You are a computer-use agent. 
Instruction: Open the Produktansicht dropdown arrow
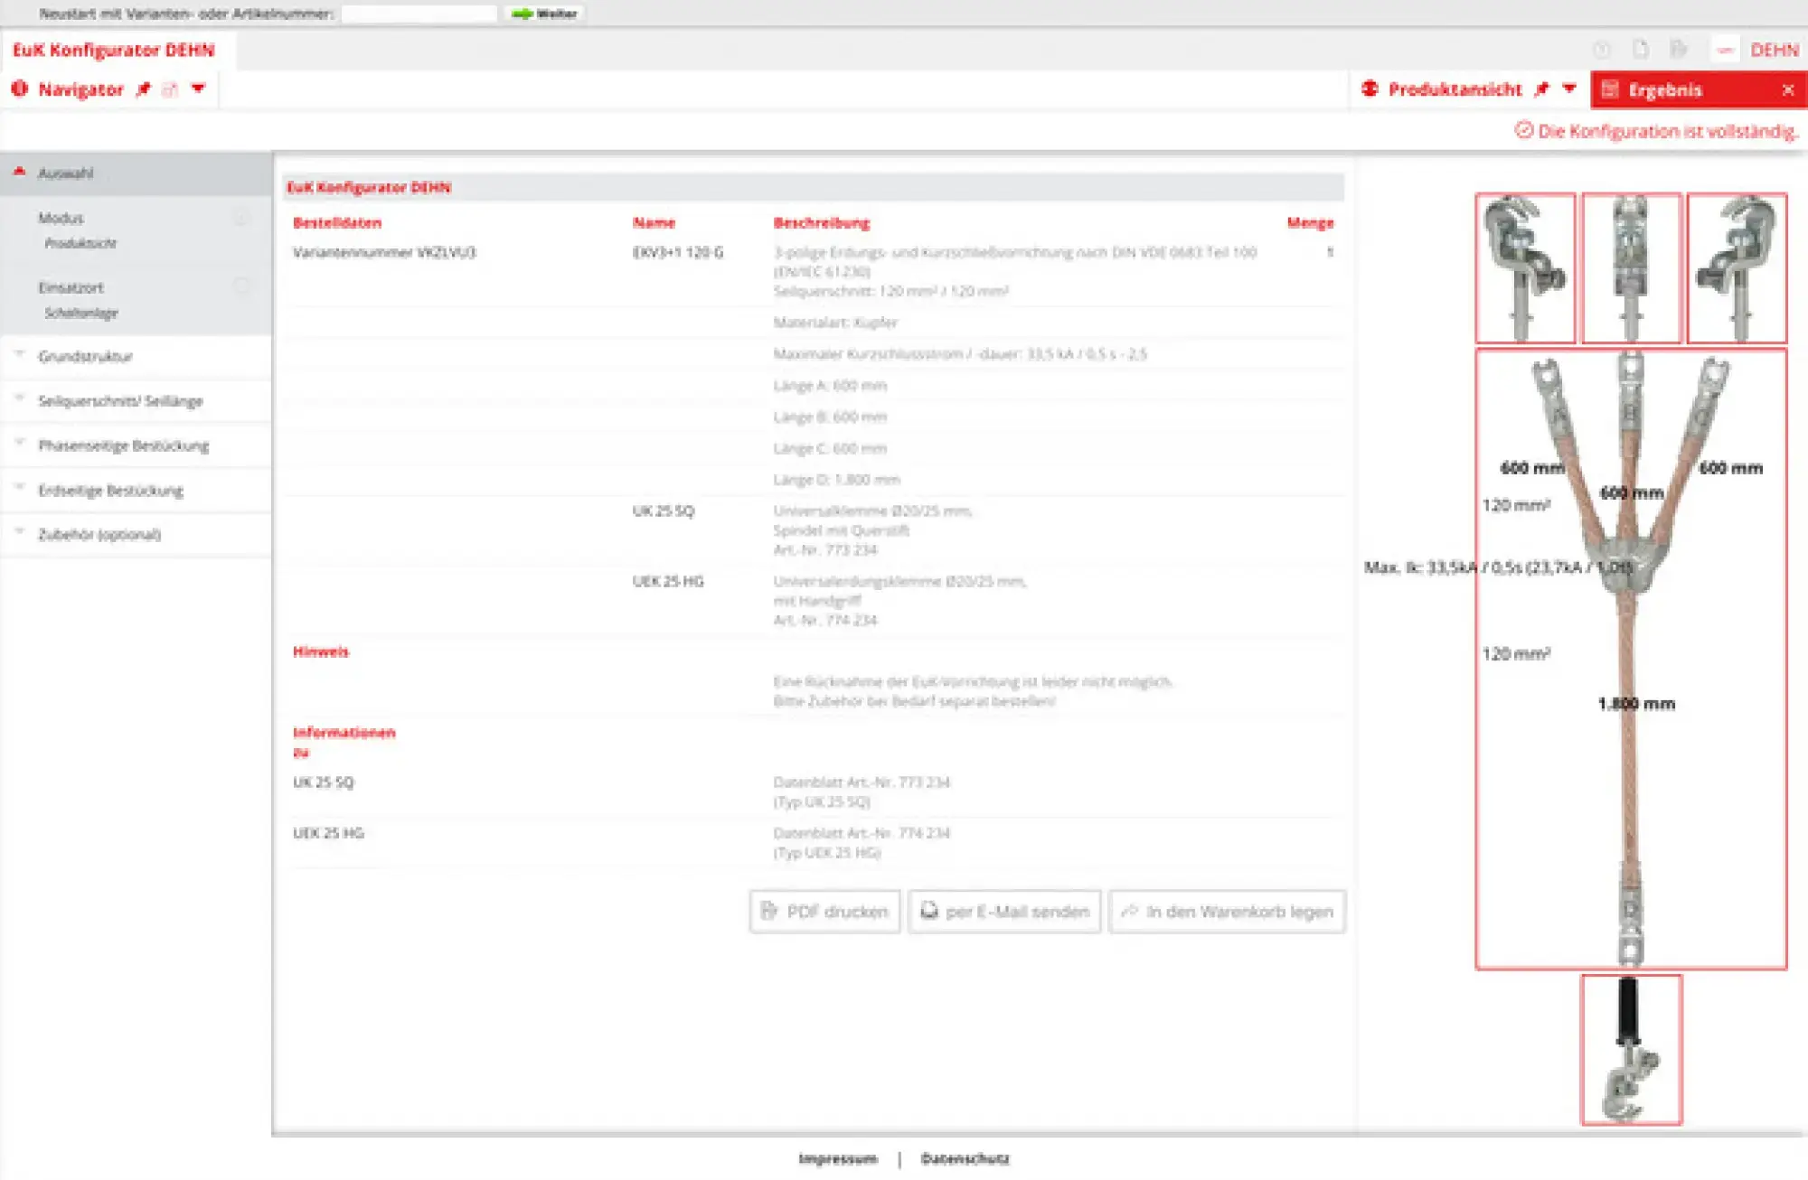pyautogui.click(x=1569, y=89)
